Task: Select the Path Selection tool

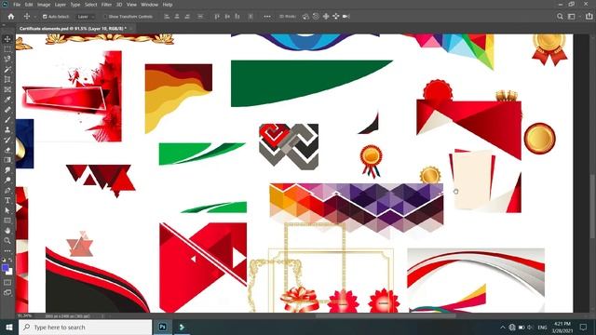Action: 7,210
